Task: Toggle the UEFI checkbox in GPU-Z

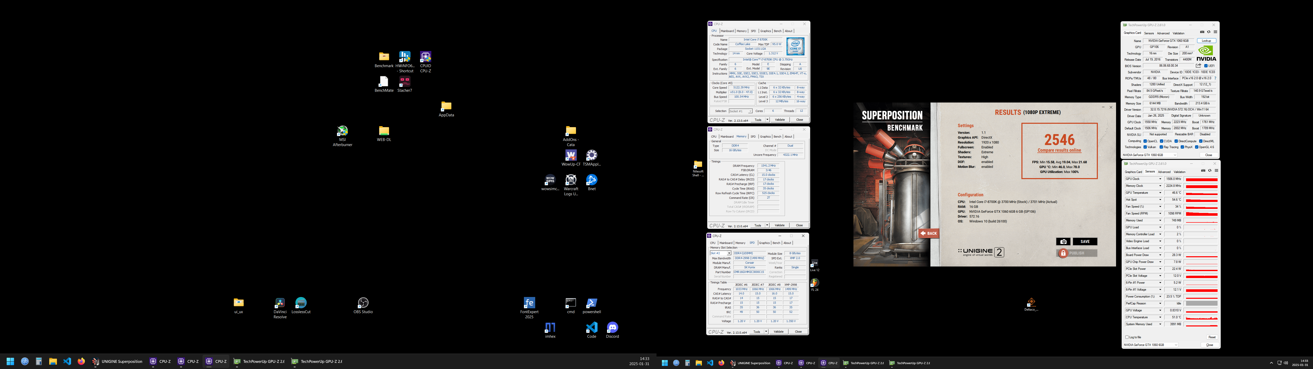Action: tap(1206, 66)
